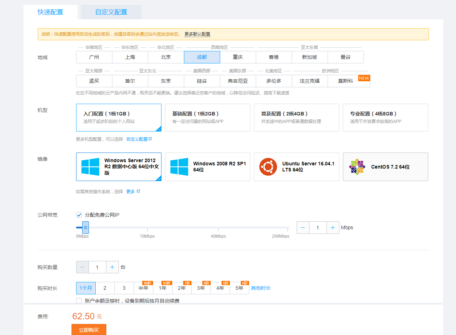
Task: Select 入门配置 (1核1GB) machine type
Action: click(x=119, y=118)
